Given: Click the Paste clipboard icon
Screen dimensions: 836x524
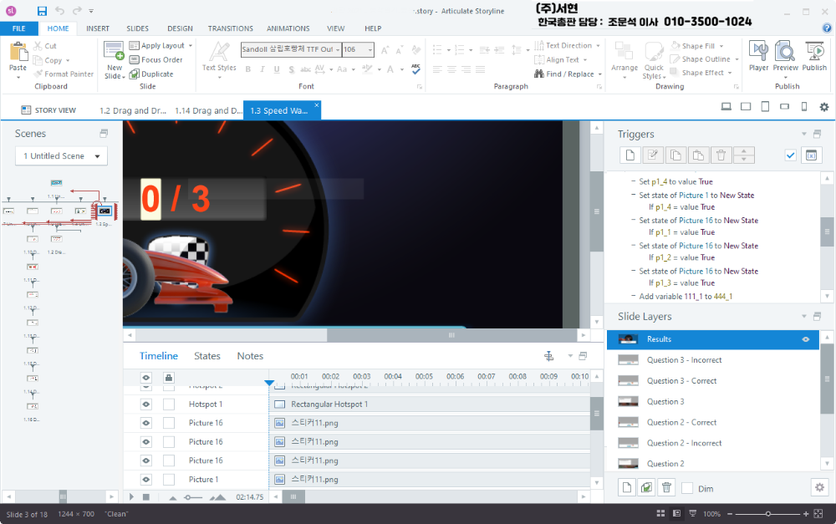Looking at the screenshot, I should (18, 52).
